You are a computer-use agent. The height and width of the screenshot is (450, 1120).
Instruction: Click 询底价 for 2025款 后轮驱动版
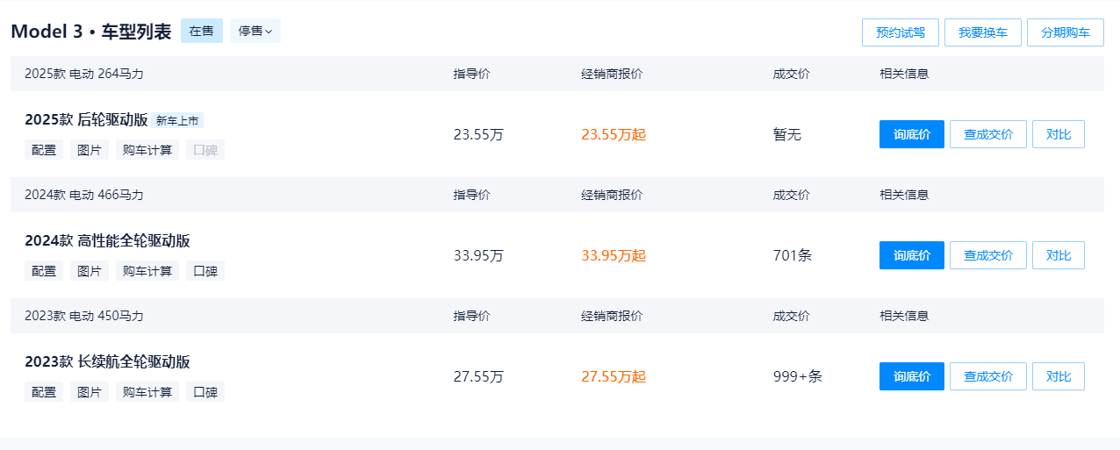(x=911, y=134)
